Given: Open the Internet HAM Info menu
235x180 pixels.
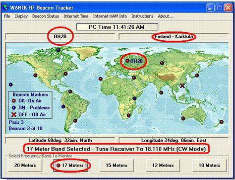Looking at the screenshot, I should pyautogui.click(x=110, y=16).
